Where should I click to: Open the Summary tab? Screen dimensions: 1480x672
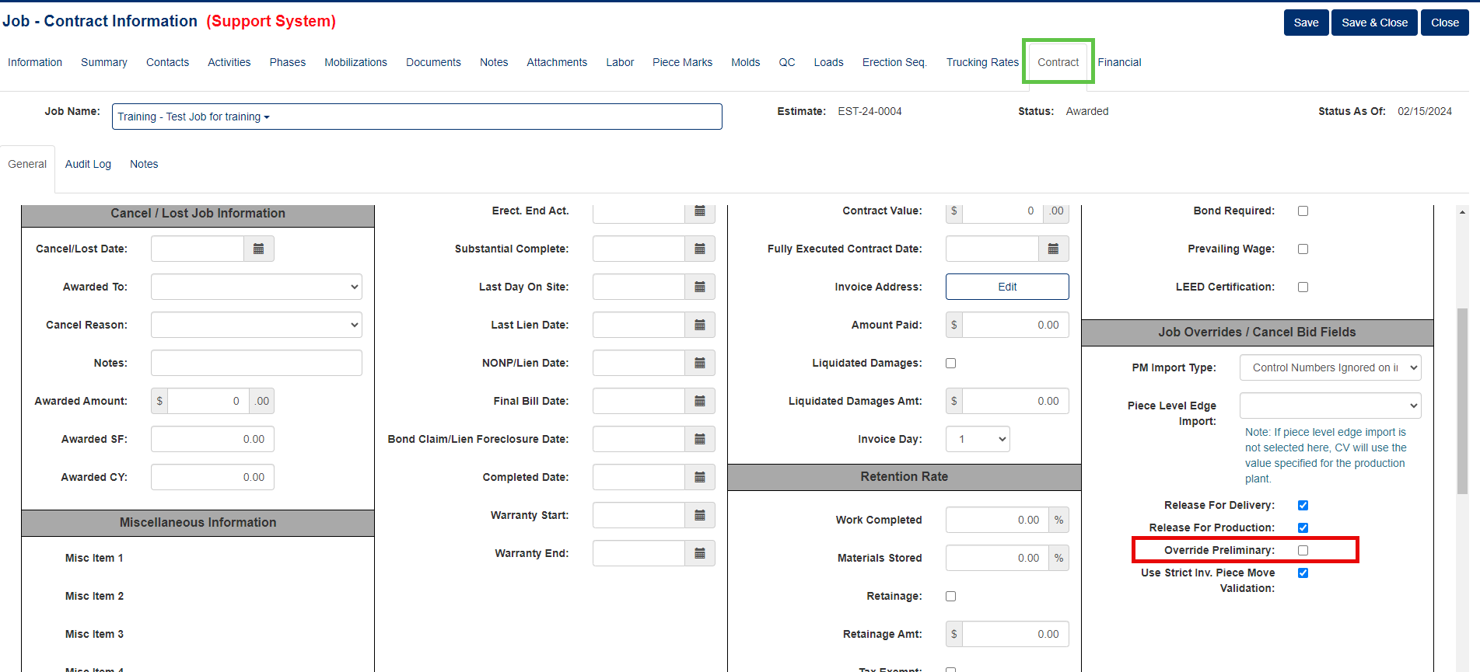(104, 62)
